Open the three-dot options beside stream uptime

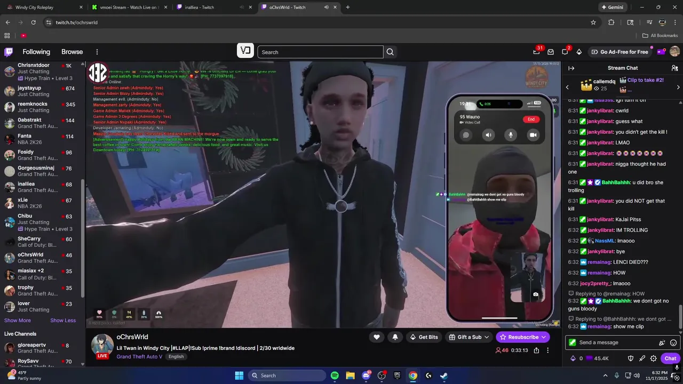tap(548, 350)
